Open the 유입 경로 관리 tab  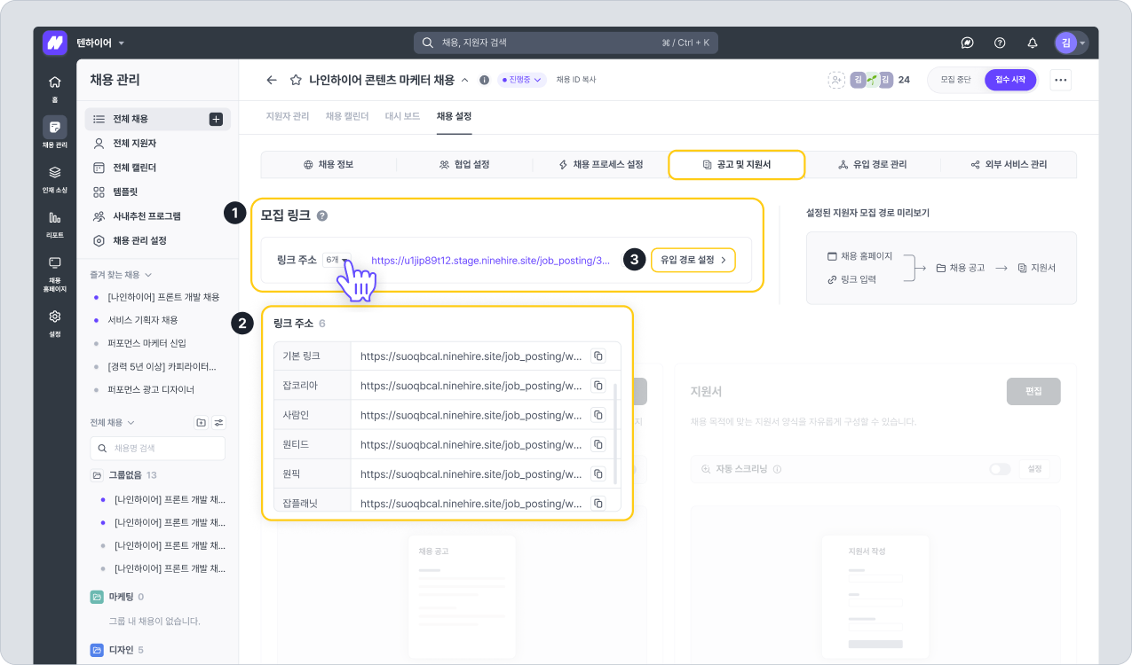coord(873,165)
